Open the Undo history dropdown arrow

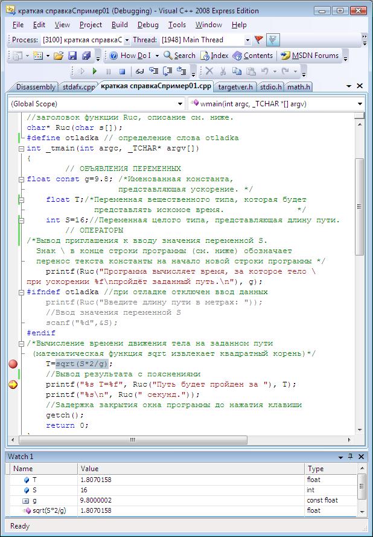275,71
